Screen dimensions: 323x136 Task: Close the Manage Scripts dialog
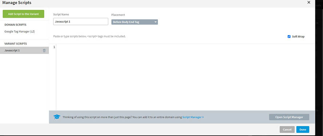pyautogui.click(x=308, y=3)
